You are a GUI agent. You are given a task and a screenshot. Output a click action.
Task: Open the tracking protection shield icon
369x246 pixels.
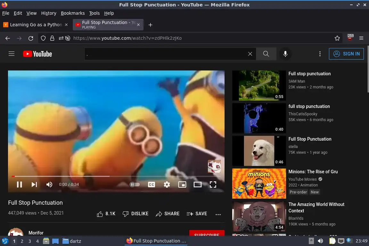click(x=43, y=38)
